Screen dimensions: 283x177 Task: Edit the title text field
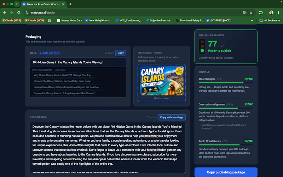pos(78,62)
